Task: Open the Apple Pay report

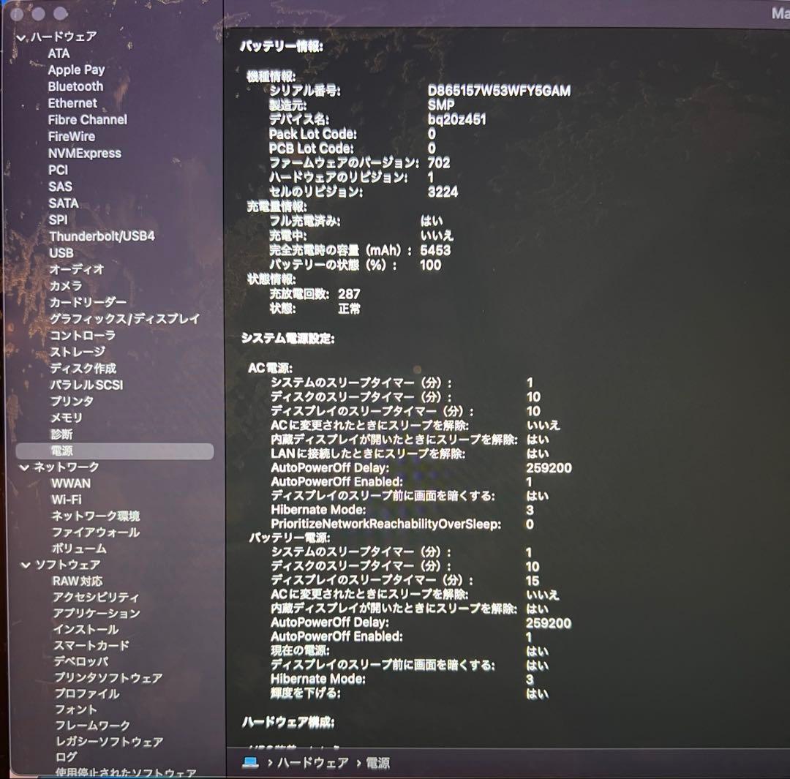Action: point(77,69)
